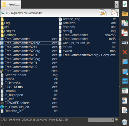The height and width of the screenshot is (126, 129).
Task: Select FCSFXStub.exe file
Action: pyautogui.click(x=29, y=87)
